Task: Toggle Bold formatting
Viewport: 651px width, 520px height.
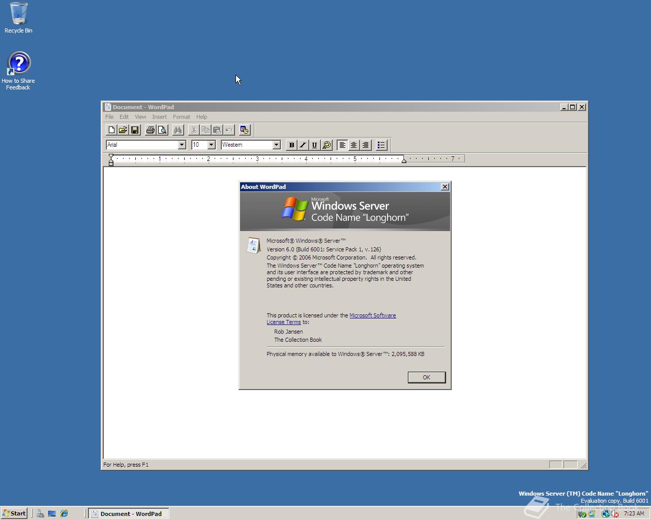Action: pos(291,145)
